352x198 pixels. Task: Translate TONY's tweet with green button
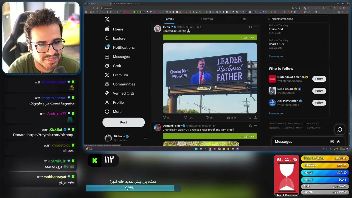(x=210, y=37)
